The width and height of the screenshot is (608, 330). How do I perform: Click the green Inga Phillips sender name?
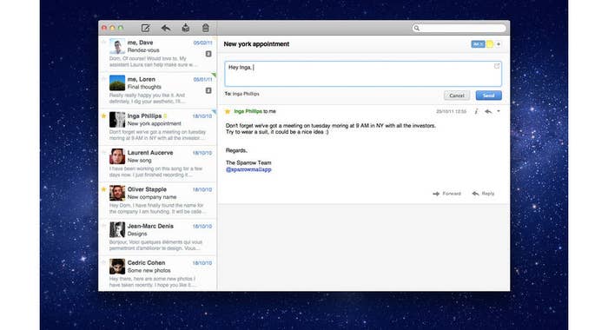point(248,111)
